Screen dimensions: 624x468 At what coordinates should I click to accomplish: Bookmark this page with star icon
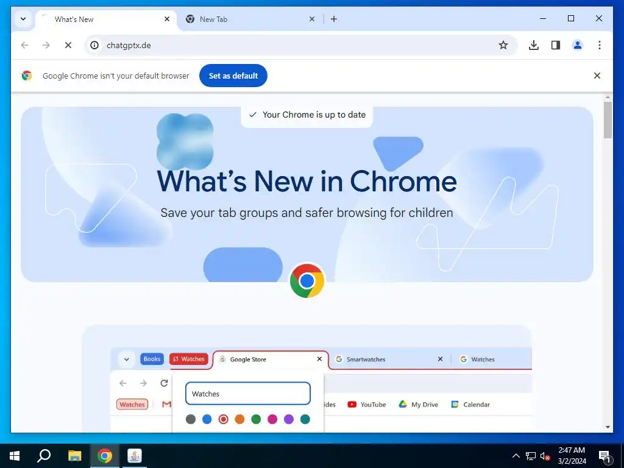point(503,45)
